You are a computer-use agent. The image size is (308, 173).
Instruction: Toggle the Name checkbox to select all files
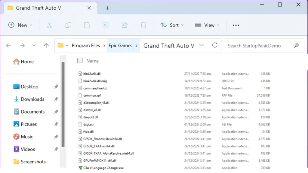coord(80,60)
